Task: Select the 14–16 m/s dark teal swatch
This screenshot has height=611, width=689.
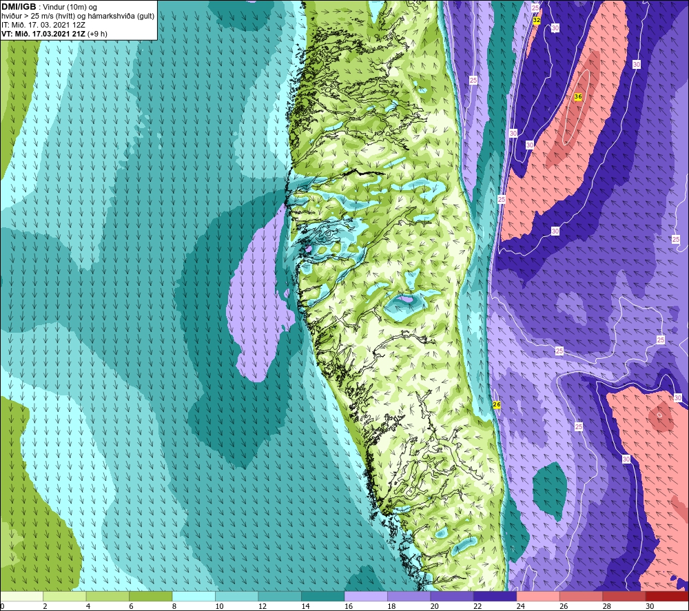Action: 323,597
